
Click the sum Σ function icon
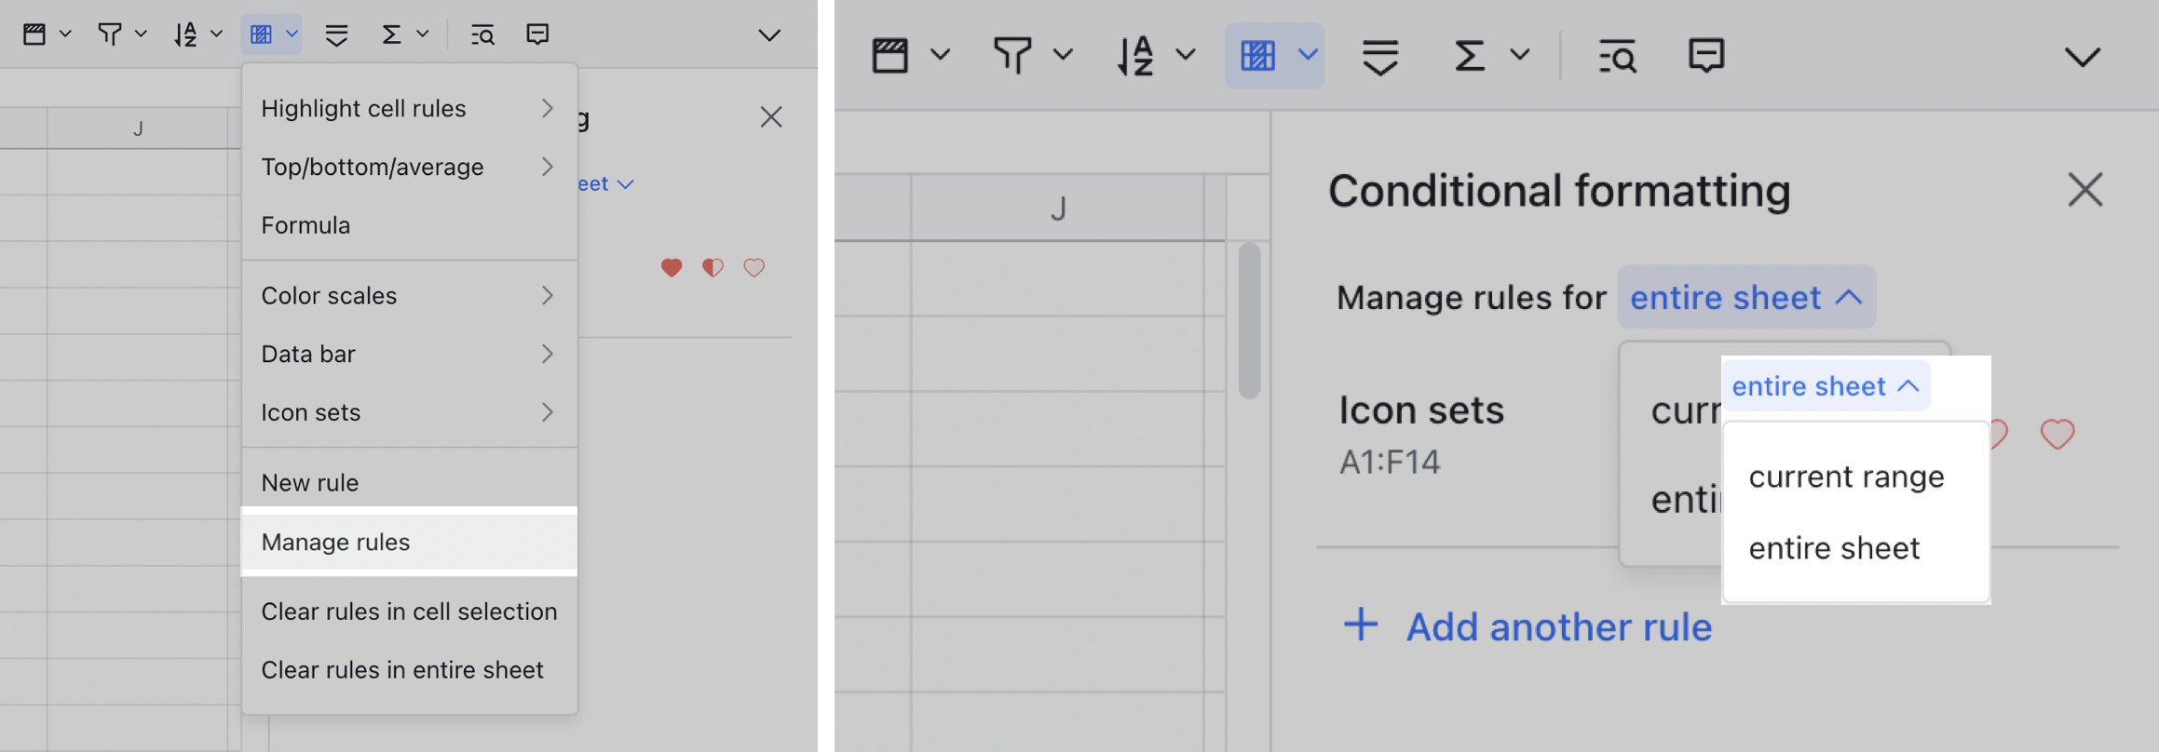[1470, 56]
